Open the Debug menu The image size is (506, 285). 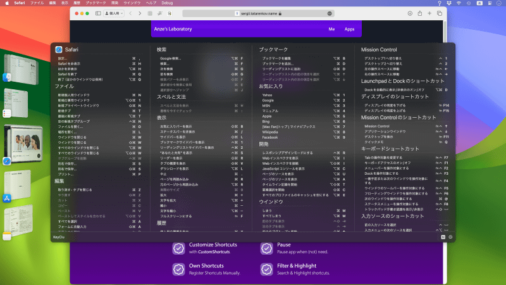pos(167,3)
